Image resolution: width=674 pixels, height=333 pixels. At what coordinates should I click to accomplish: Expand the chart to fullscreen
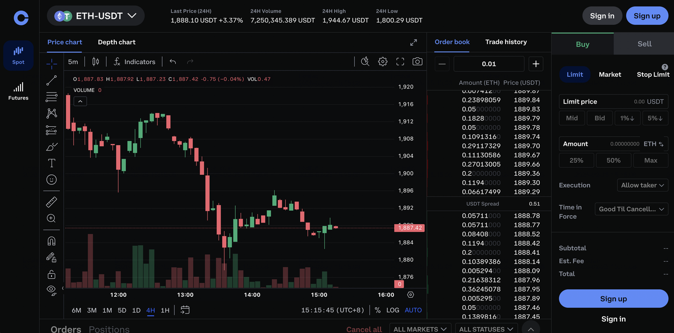400,62
